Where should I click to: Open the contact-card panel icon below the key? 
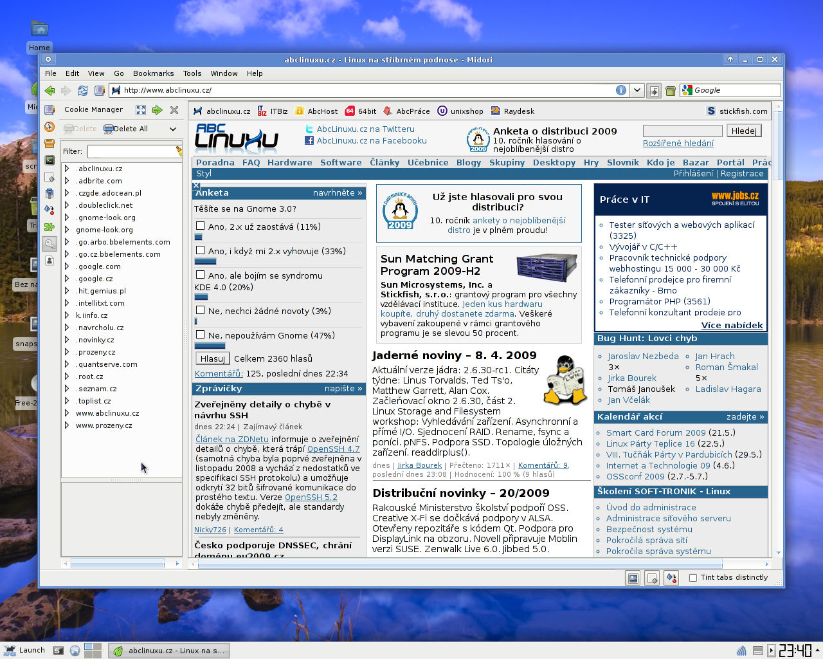(x=50, y=260)
